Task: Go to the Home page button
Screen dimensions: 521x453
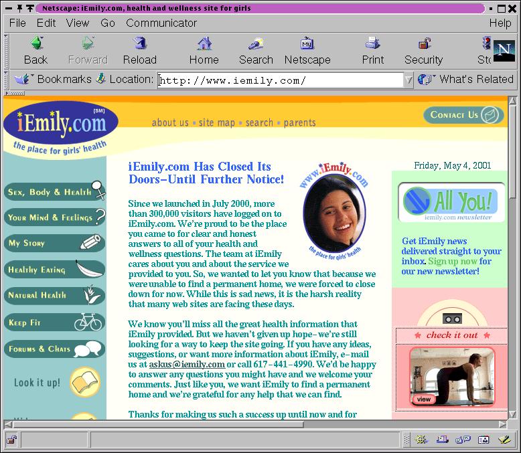Action: point(204,51)
